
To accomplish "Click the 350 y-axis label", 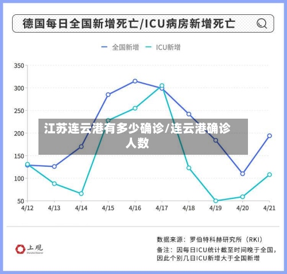I will (x=19, y=66).
